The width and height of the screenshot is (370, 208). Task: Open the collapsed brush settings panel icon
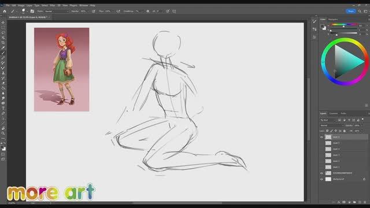click(314, 29)
